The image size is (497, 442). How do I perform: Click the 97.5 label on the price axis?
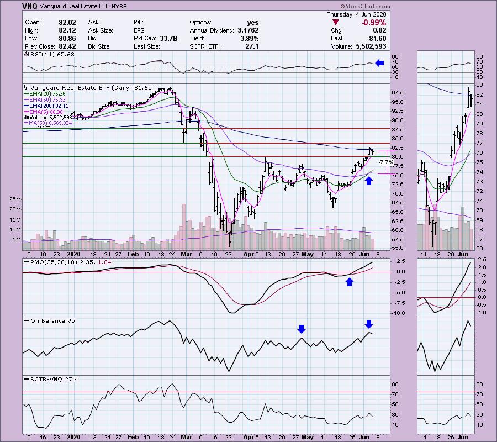point(398,93)
